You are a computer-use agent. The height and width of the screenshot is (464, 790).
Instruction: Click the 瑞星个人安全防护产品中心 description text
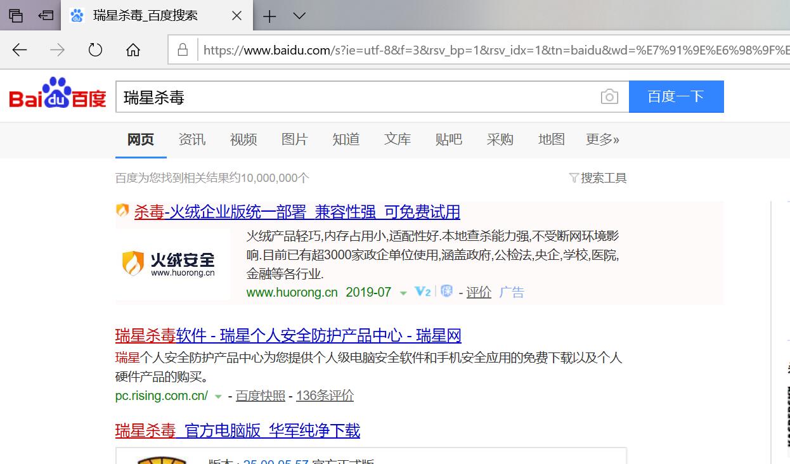368,367
